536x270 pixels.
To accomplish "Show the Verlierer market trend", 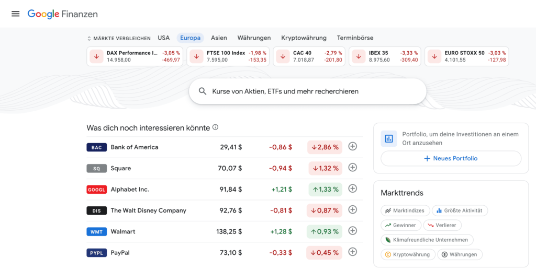I will pyautogui.click(x=442, y=225).
